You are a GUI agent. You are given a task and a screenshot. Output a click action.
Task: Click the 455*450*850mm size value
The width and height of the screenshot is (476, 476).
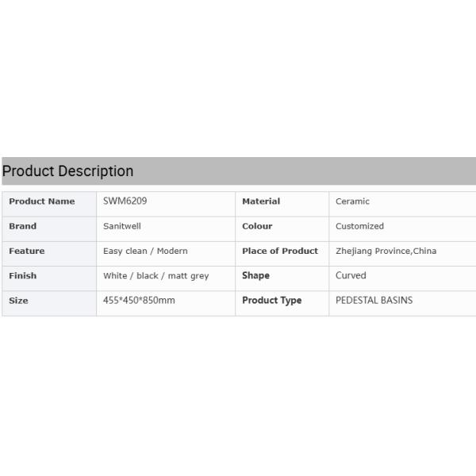pos(139,301)
